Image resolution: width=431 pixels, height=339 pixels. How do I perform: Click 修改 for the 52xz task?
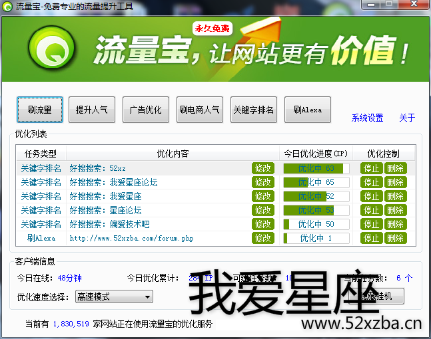click(263, 168)
